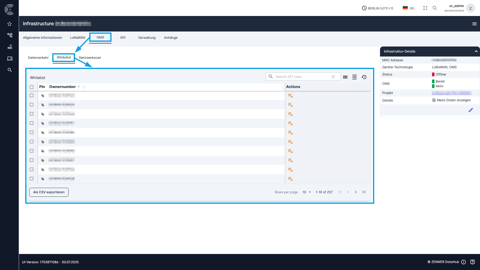Click the Als CSV exportieren button
The height and width of the screenshot is (270, 480).
point(48,192)
